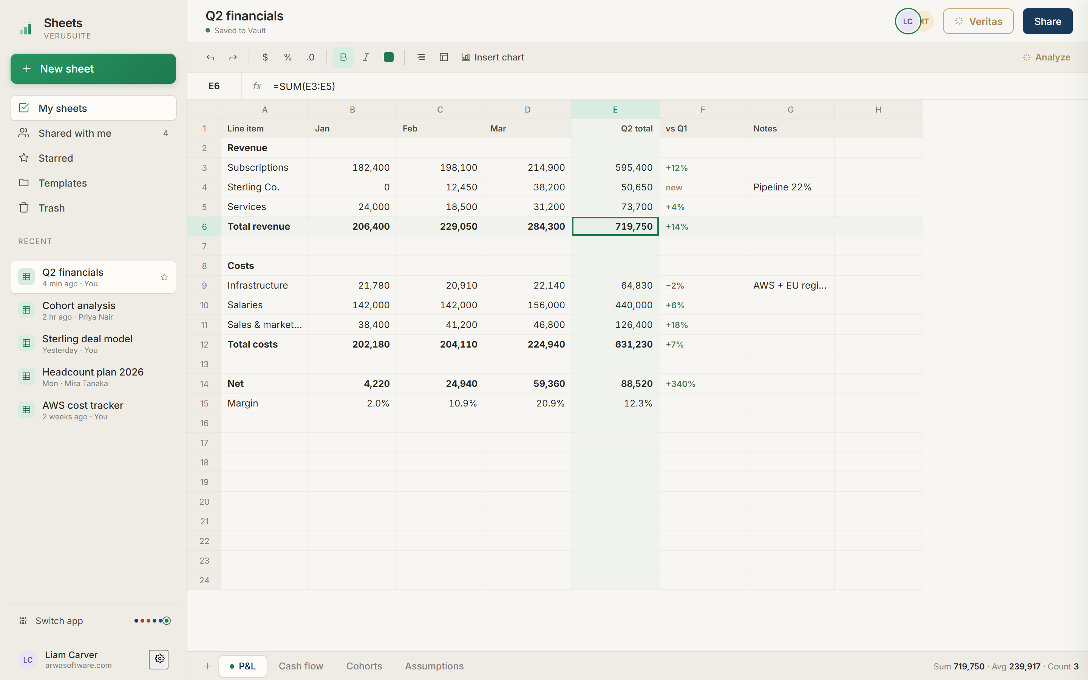This screenshot has width=1088, height=680.
Task: Open Cohort analysis recent sheet
Action: (93, 310)
